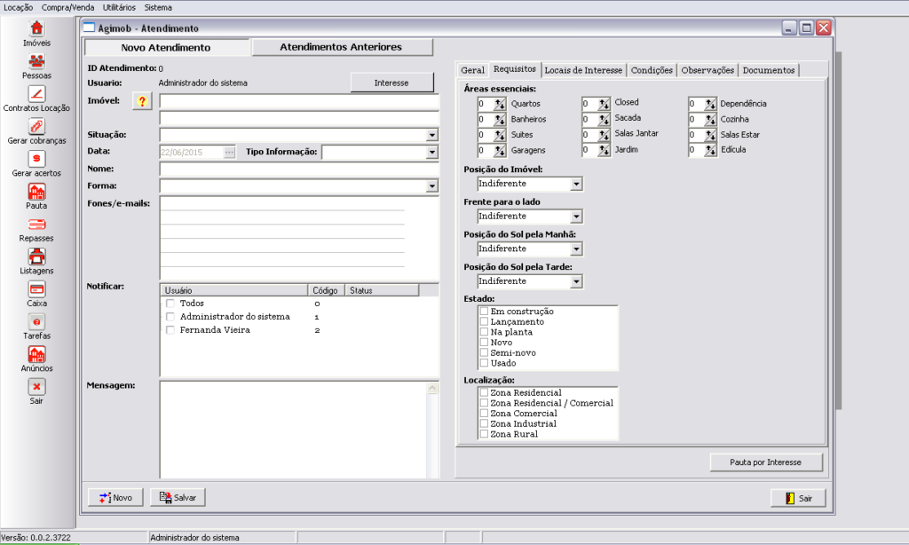
Task: Open the Tarefas sidebar icon
Action: [x=36, y=321]
